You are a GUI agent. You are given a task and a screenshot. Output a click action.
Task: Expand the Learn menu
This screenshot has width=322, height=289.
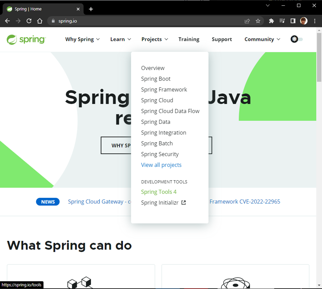(x=120, y=39)
